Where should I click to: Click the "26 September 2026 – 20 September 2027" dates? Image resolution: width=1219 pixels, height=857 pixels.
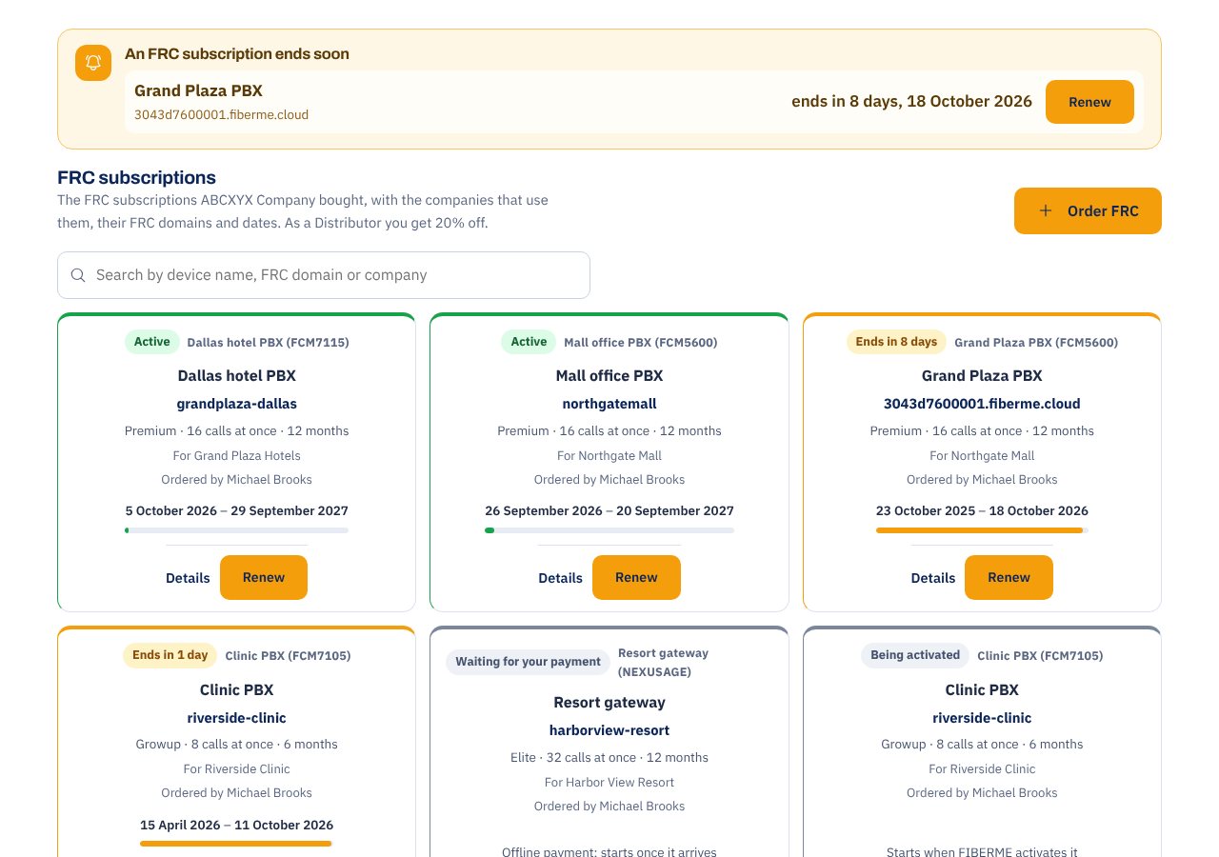coord(609,510)
